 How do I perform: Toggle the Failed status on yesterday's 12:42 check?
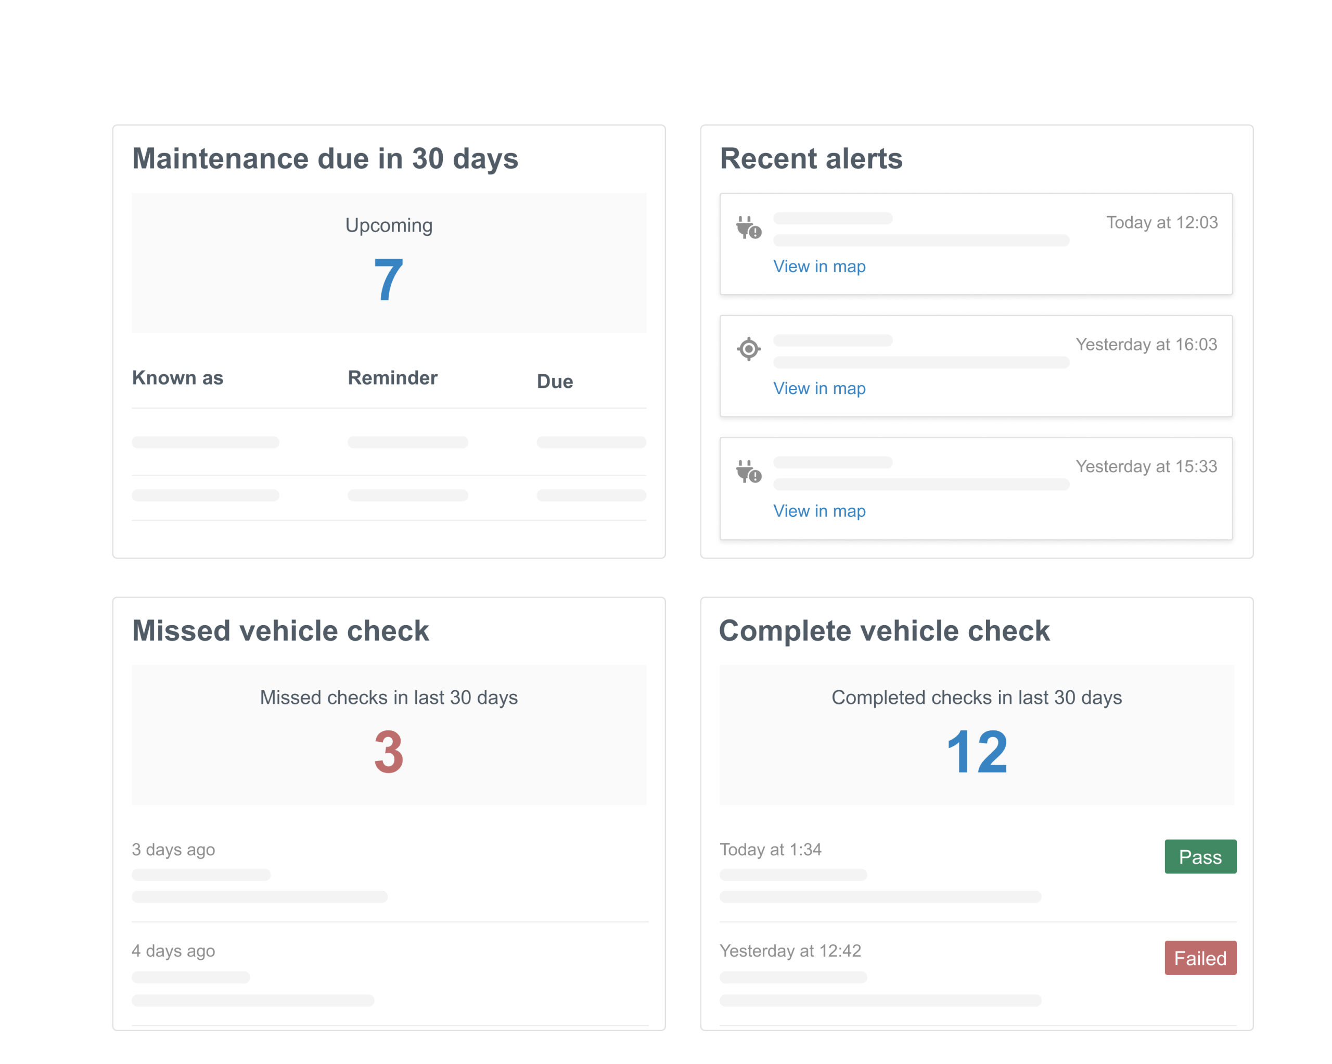coord(1200,958)
